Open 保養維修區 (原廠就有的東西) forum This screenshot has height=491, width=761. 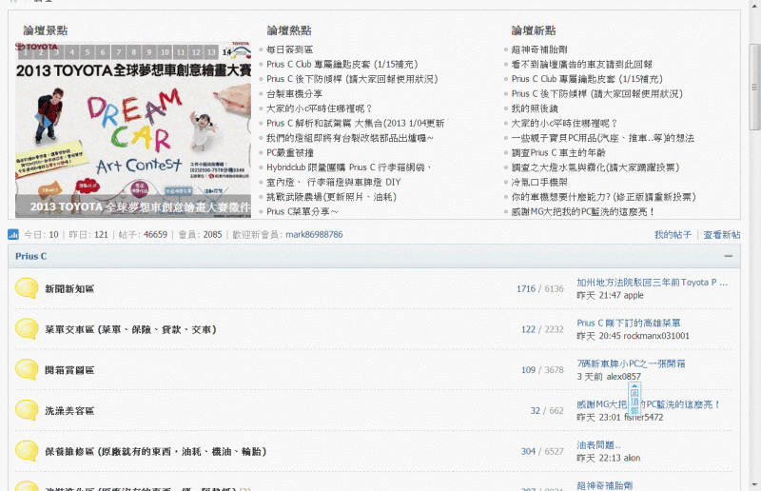tap(156, 452)
